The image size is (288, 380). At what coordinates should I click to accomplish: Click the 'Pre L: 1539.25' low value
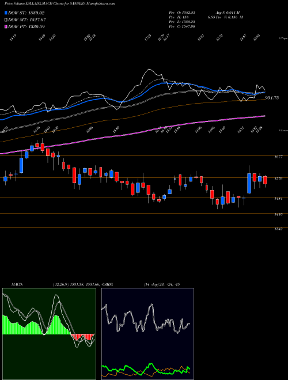183,21
